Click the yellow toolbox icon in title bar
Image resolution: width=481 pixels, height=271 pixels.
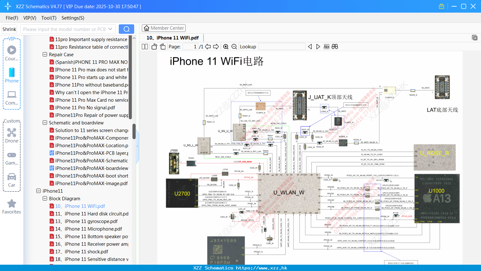442,6
